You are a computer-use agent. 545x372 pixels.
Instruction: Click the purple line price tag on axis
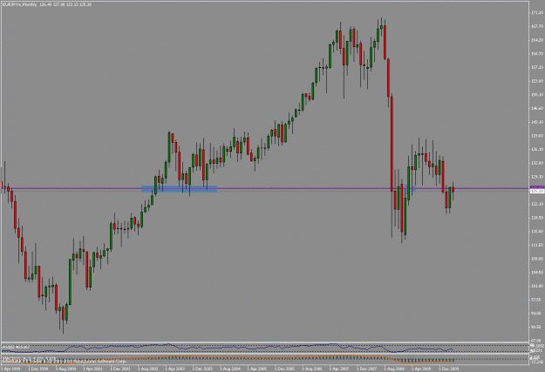pyautogui.click(x=536, y=187)
